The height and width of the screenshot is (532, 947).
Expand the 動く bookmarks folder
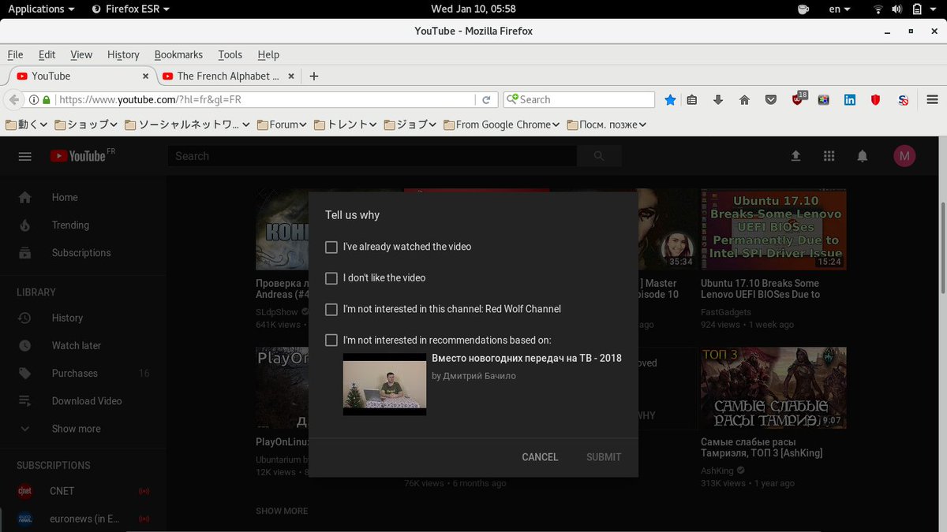coord(26,125)
